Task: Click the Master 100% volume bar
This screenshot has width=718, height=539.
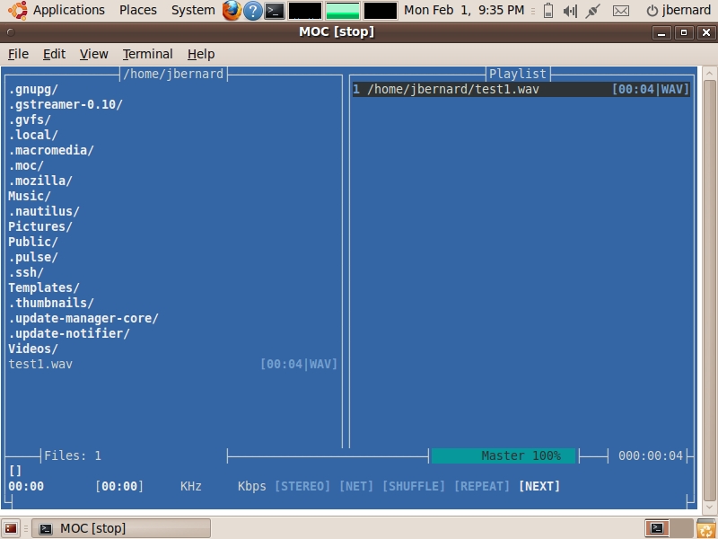Action: pyautogui.click(x=503, y=455)
